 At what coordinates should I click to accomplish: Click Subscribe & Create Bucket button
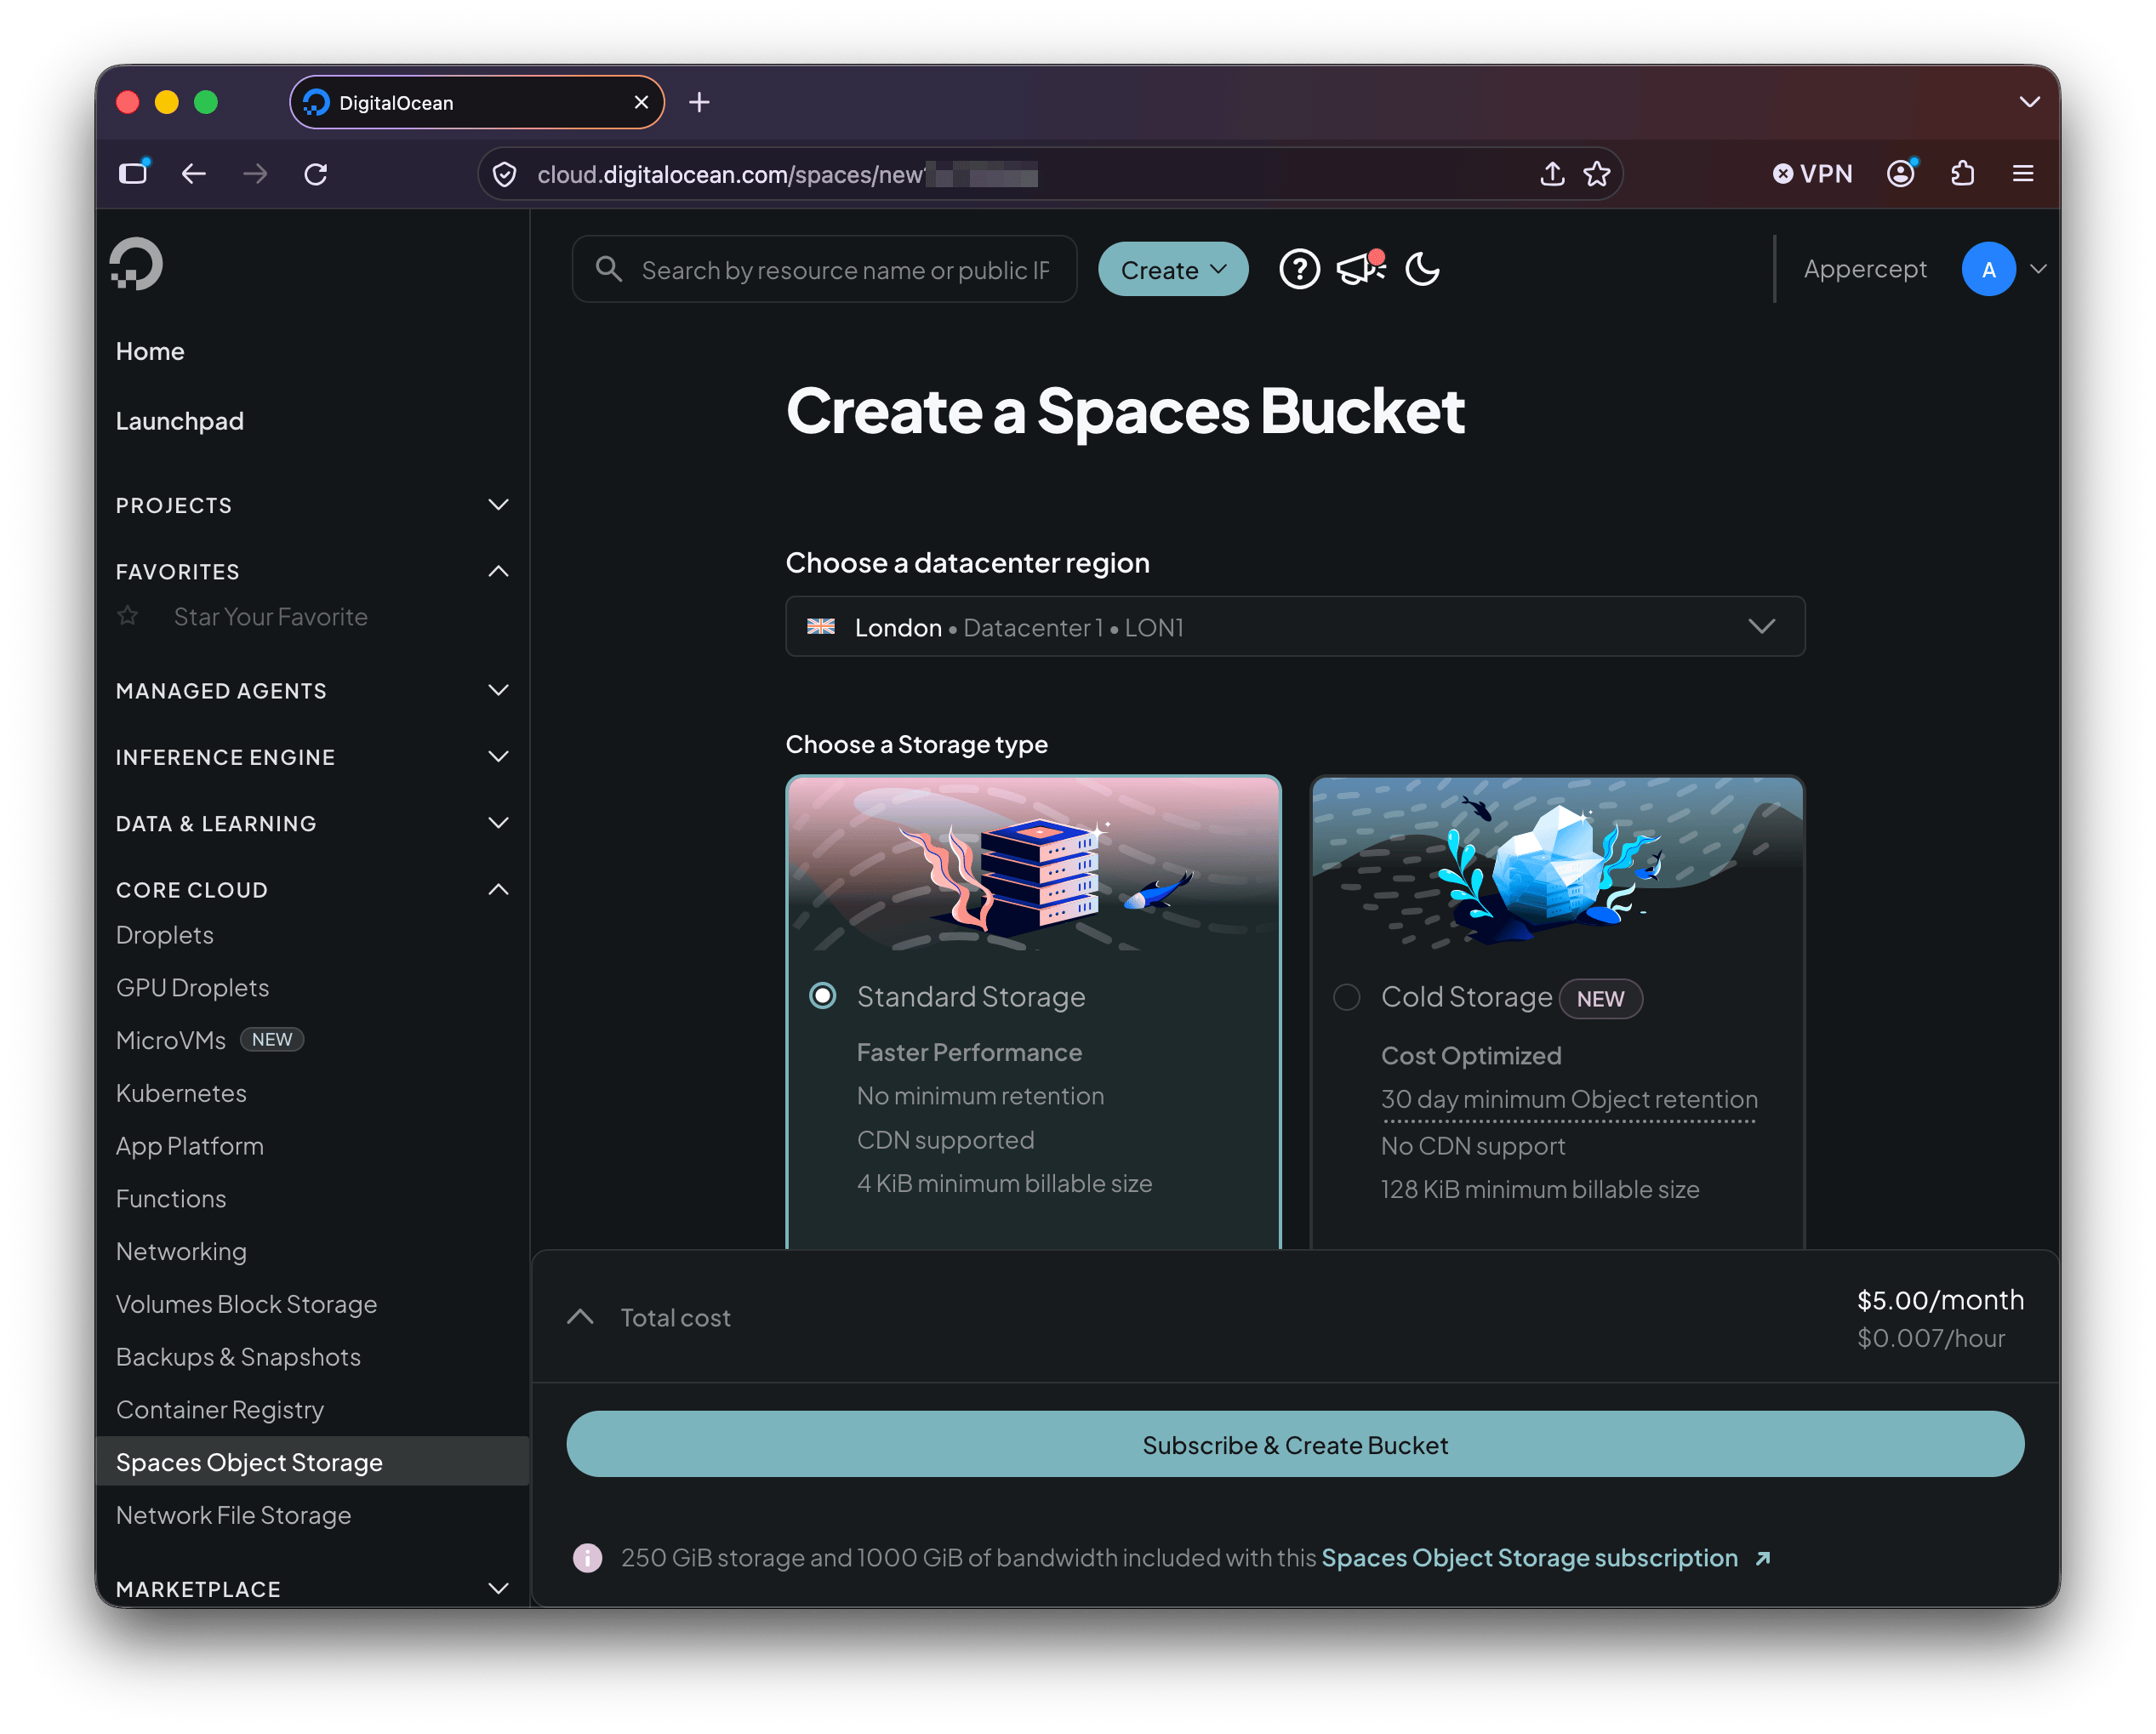(x=1295, y=1445)
